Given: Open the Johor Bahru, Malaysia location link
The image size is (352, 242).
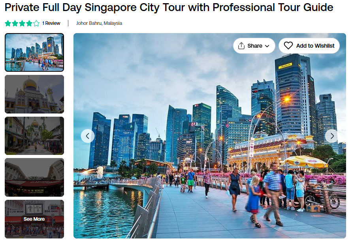Looking at the screenshot, I should click(x=99, y=23).
